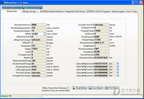Click the DesignCapacity value 6000

[102, 37]
